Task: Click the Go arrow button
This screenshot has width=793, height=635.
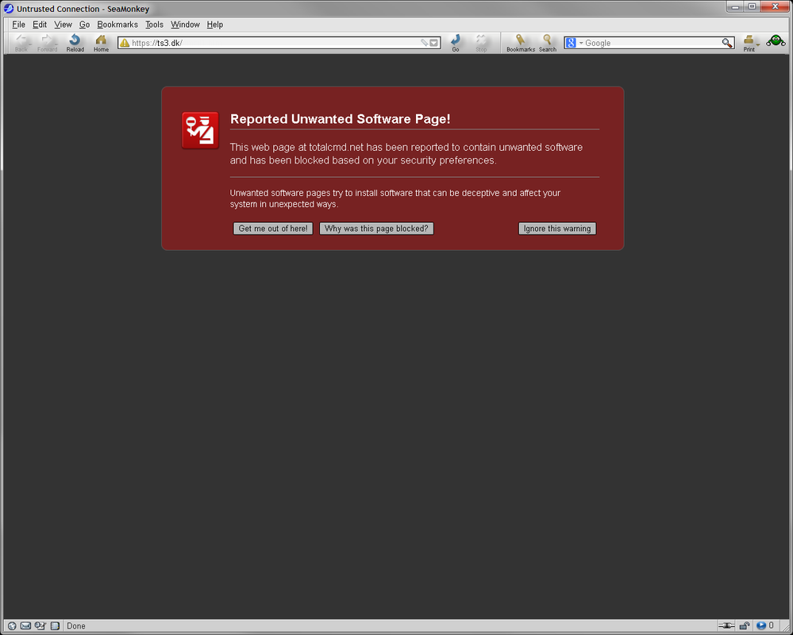Action: coord(456,43)
